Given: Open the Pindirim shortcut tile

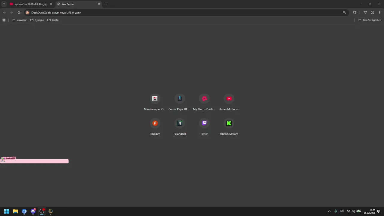Looking at the screenshot, I should tap(155, 127).
